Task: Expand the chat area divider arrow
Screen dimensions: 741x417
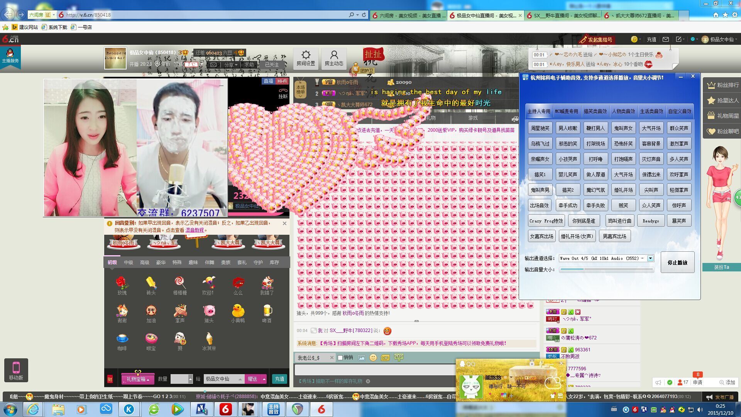Action: click(416, 321)
